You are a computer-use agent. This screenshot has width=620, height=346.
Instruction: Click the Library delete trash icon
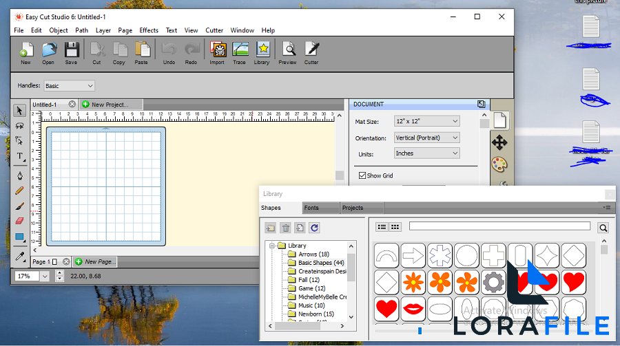click(x=285, y=228)
